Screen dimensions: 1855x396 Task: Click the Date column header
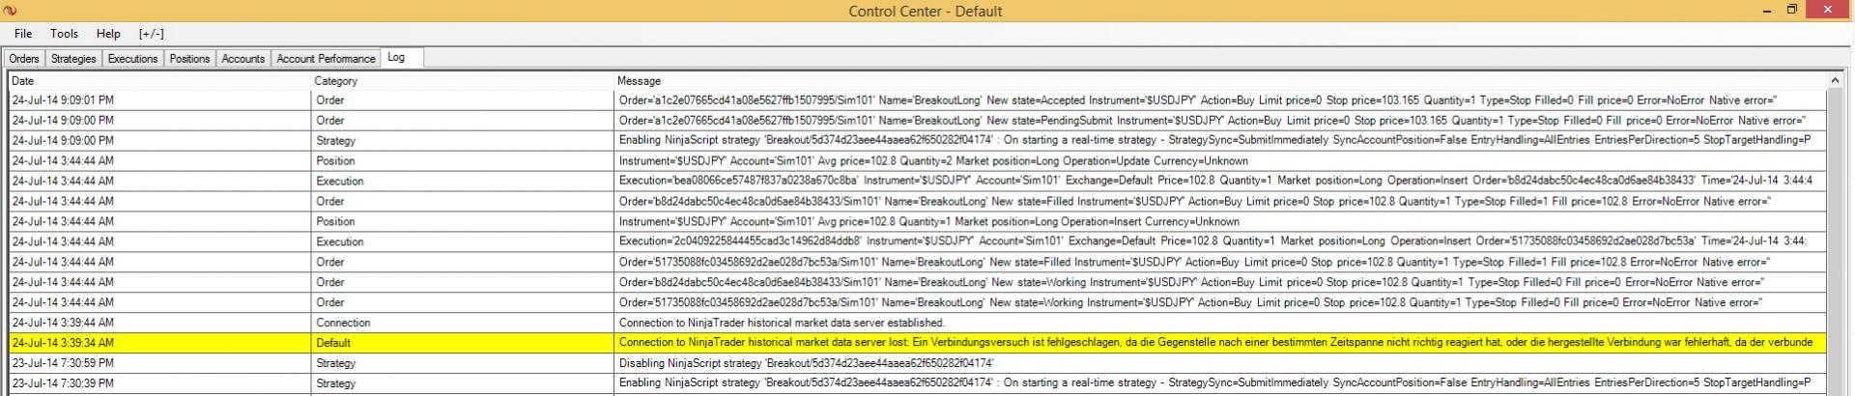point(159,81)
